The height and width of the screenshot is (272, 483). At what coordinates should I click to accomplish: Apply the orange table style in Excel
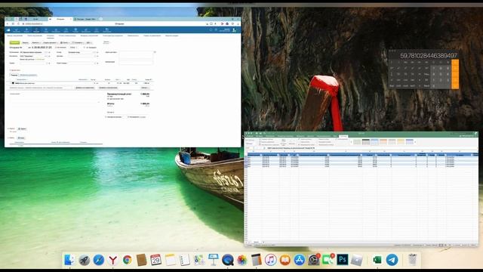click(x=383, y=141)
